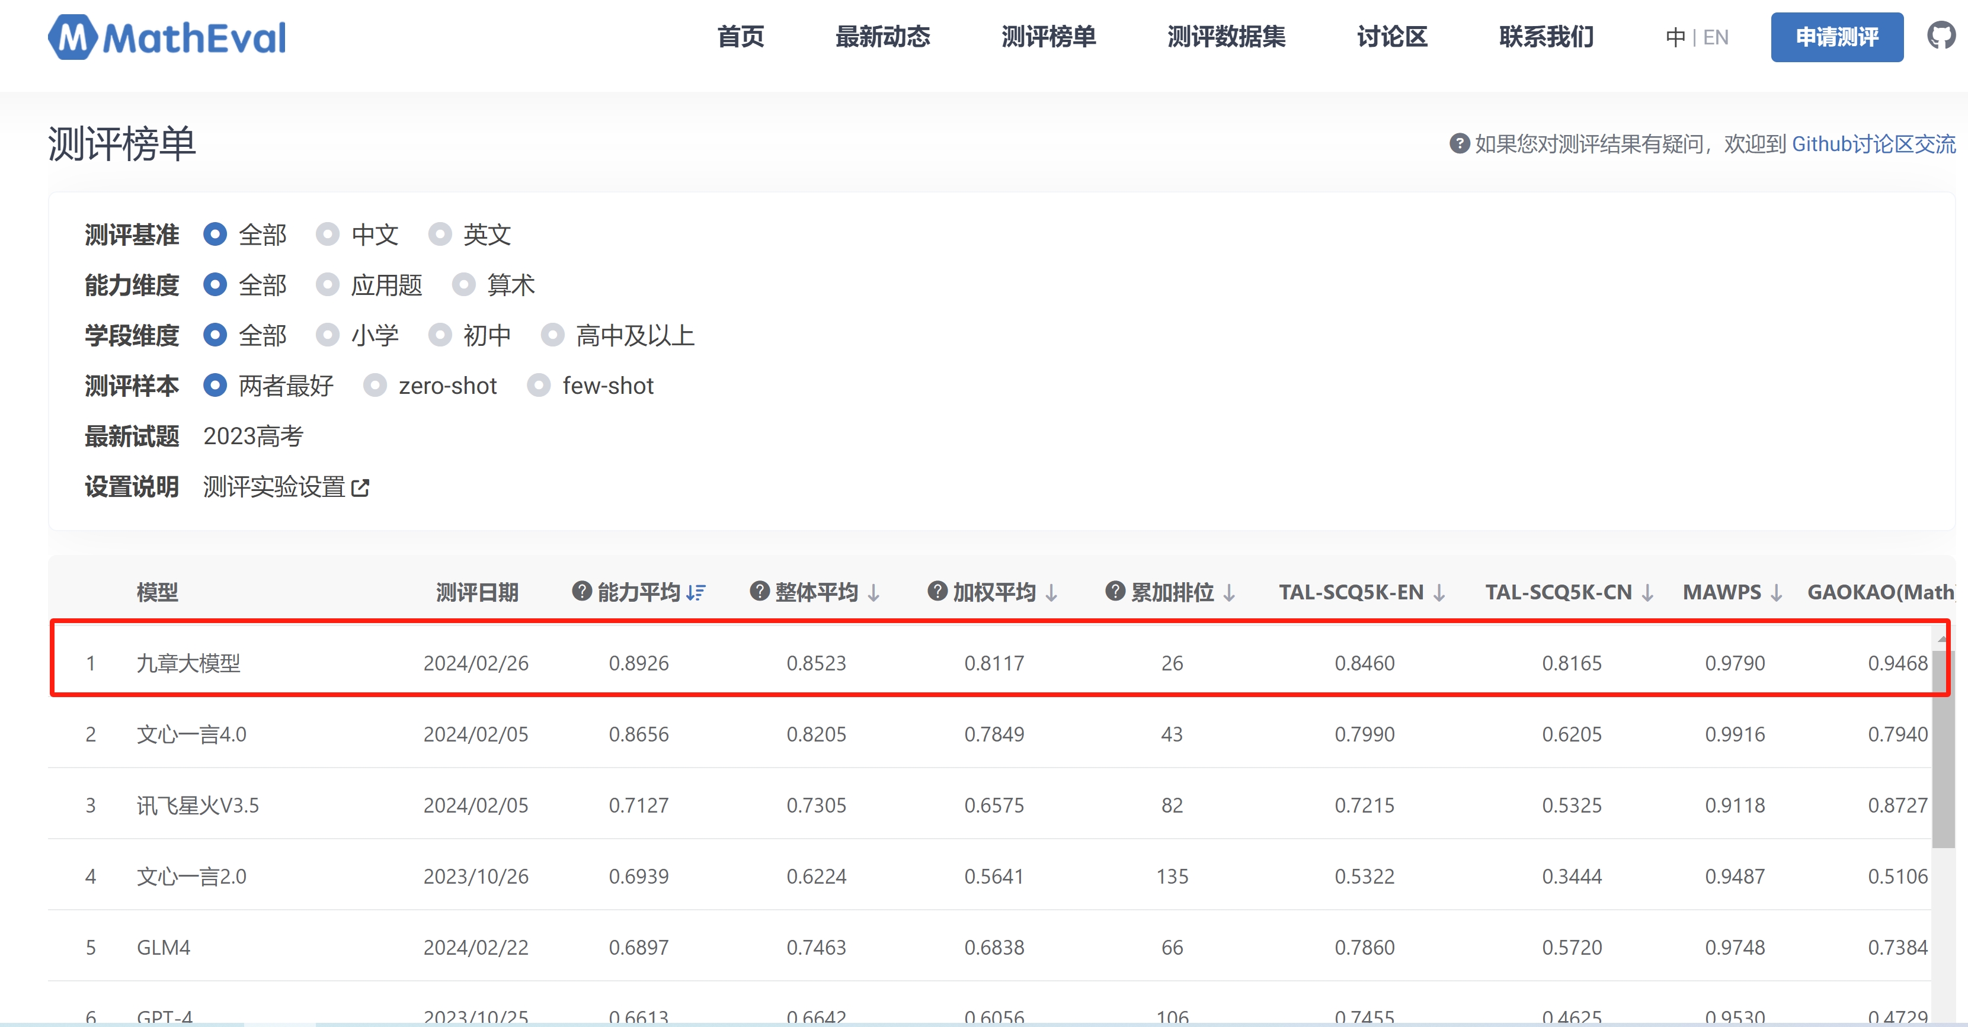Sort by TAL-SCQ5K-CN arrow icon
The image size is (1968, 1027).
tap(1648, 592)
